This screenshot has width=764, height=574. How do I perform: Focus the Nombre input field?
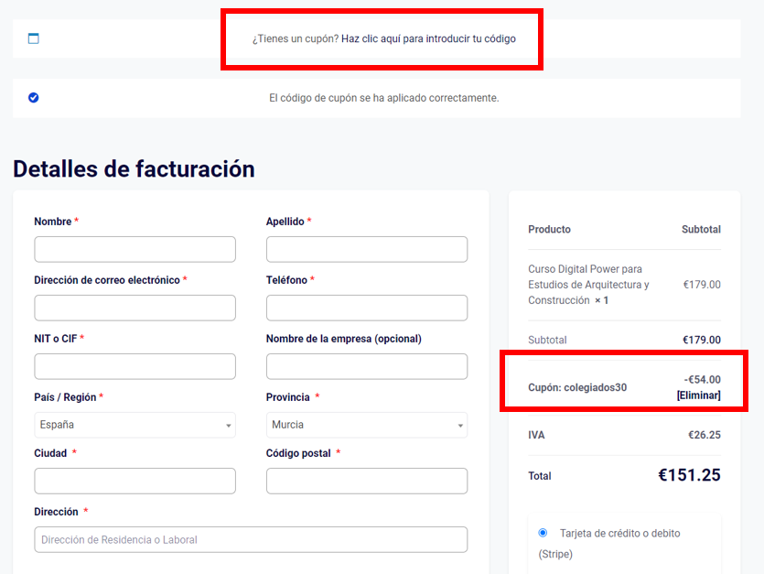(135, 249)
